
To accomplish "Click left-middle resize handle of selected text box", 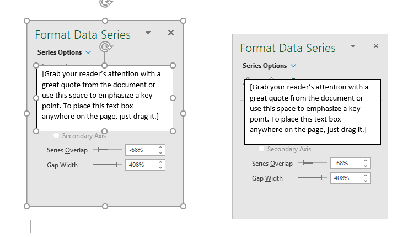I will 36,98.
